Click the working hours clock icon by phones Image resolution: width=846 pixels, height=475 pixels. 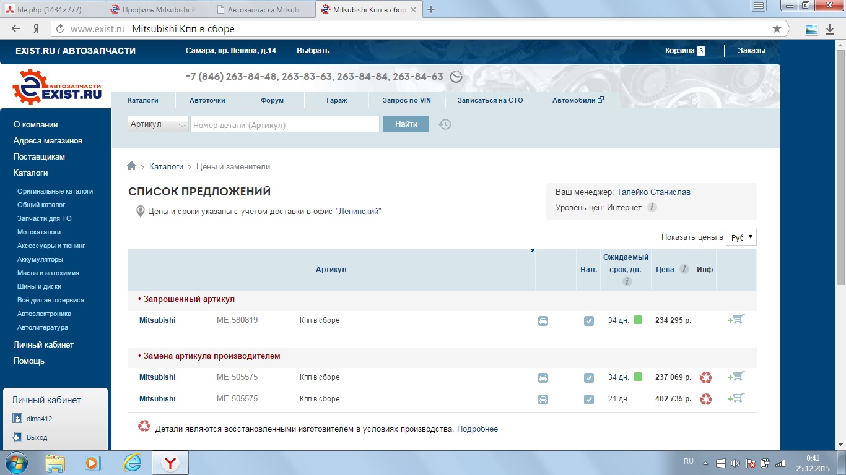pyautogui.click(x=456, y=77)
